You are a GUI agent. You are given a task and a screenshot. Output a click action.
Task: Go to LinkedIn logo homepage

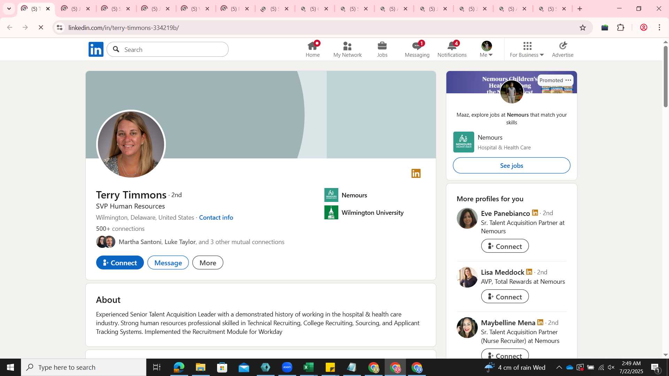(96, 49)
